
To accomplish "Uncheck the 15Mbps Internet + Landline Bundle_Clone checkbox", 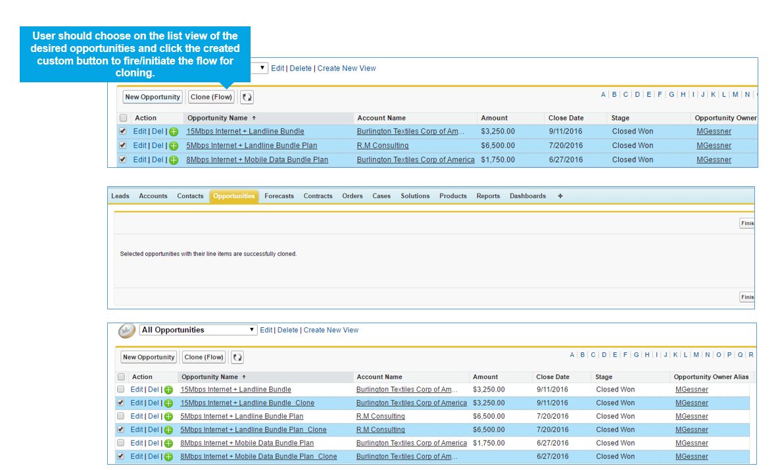I will click(x=121, y=403).
